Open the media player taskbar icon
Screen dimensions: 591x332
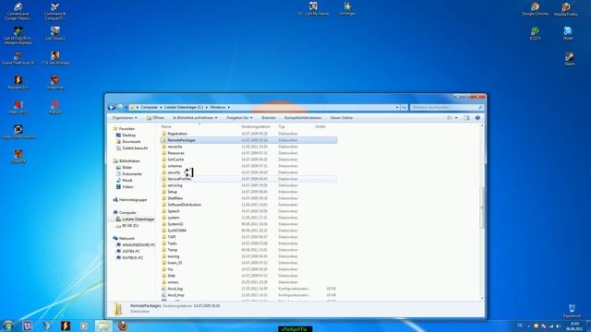coord(84,326)
